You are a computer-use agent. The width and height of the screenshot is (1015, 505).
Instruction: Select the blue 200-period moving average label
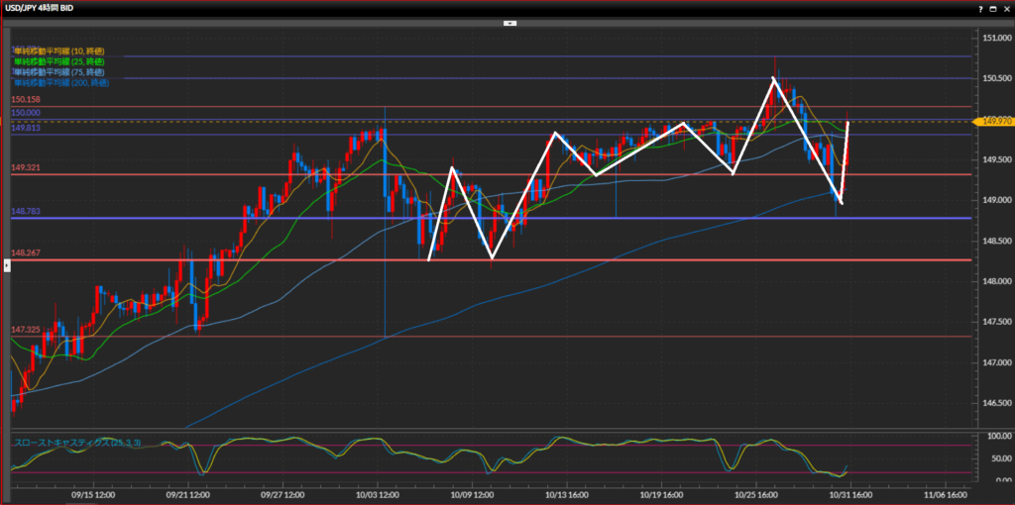60,83
